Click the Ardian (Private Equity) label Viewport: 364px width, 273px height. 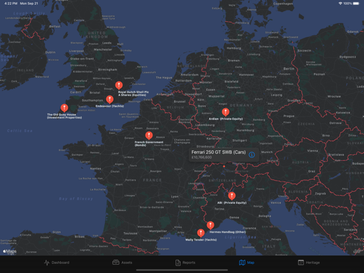pos(226,119)
